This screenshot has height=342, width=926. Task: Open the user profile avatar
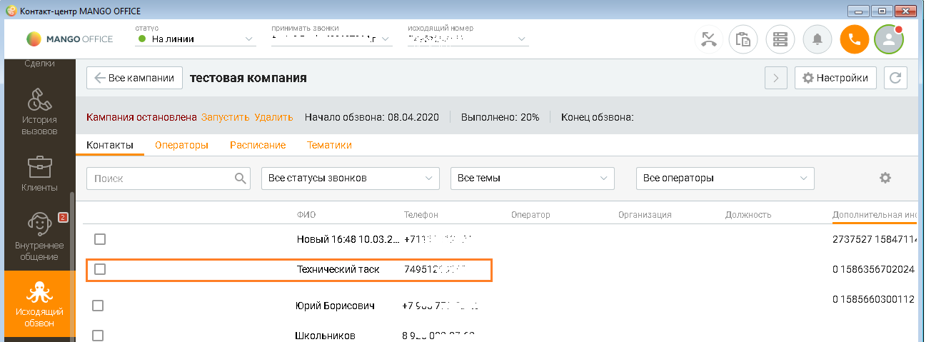pyautogui.click(x=889, y=39)
